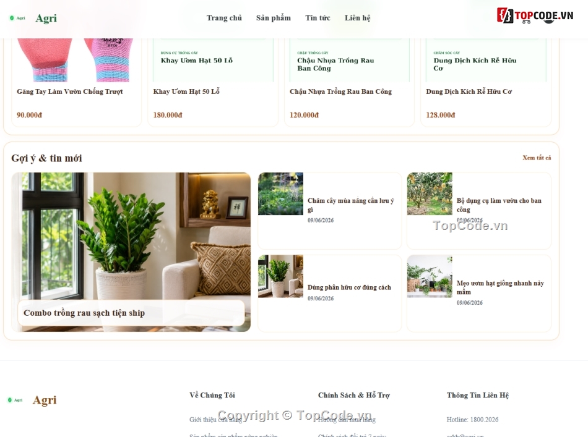588x437 pixels.
Task: Open thumbnail for Chăm cây mùa nắng article
Action: click(x=280, y=193)
